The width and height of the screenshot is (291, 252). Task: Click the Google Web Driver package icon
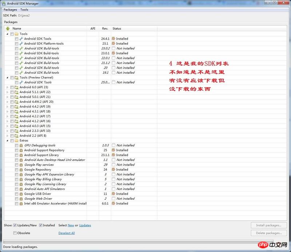click(21, 199)
